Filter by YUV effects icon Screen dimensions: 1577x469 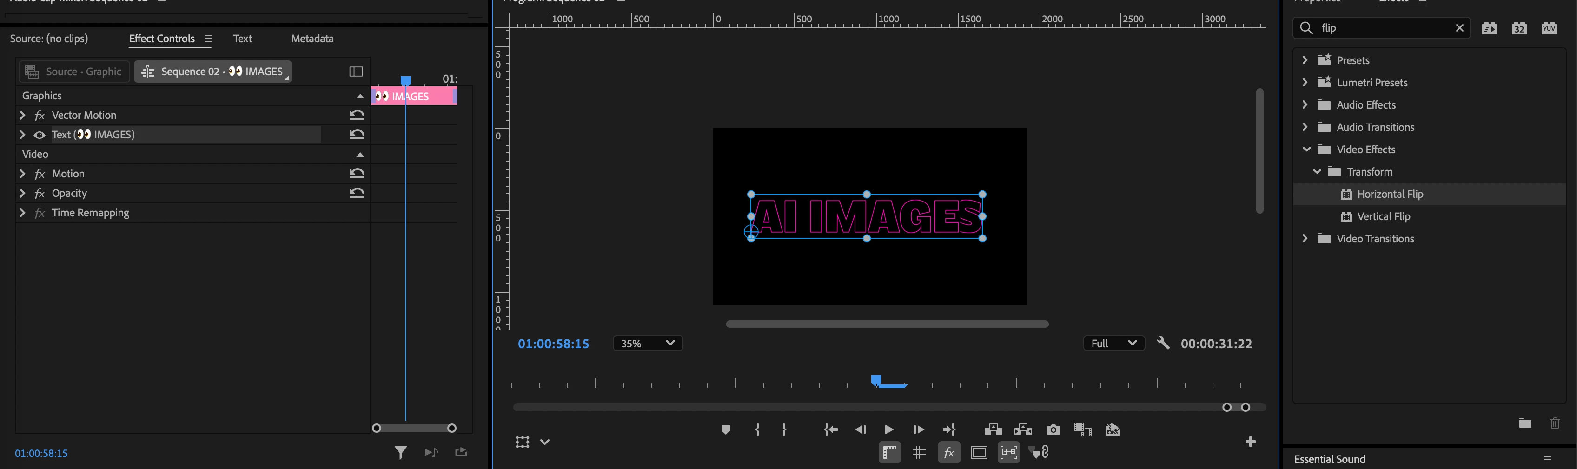coord(1549,28)
